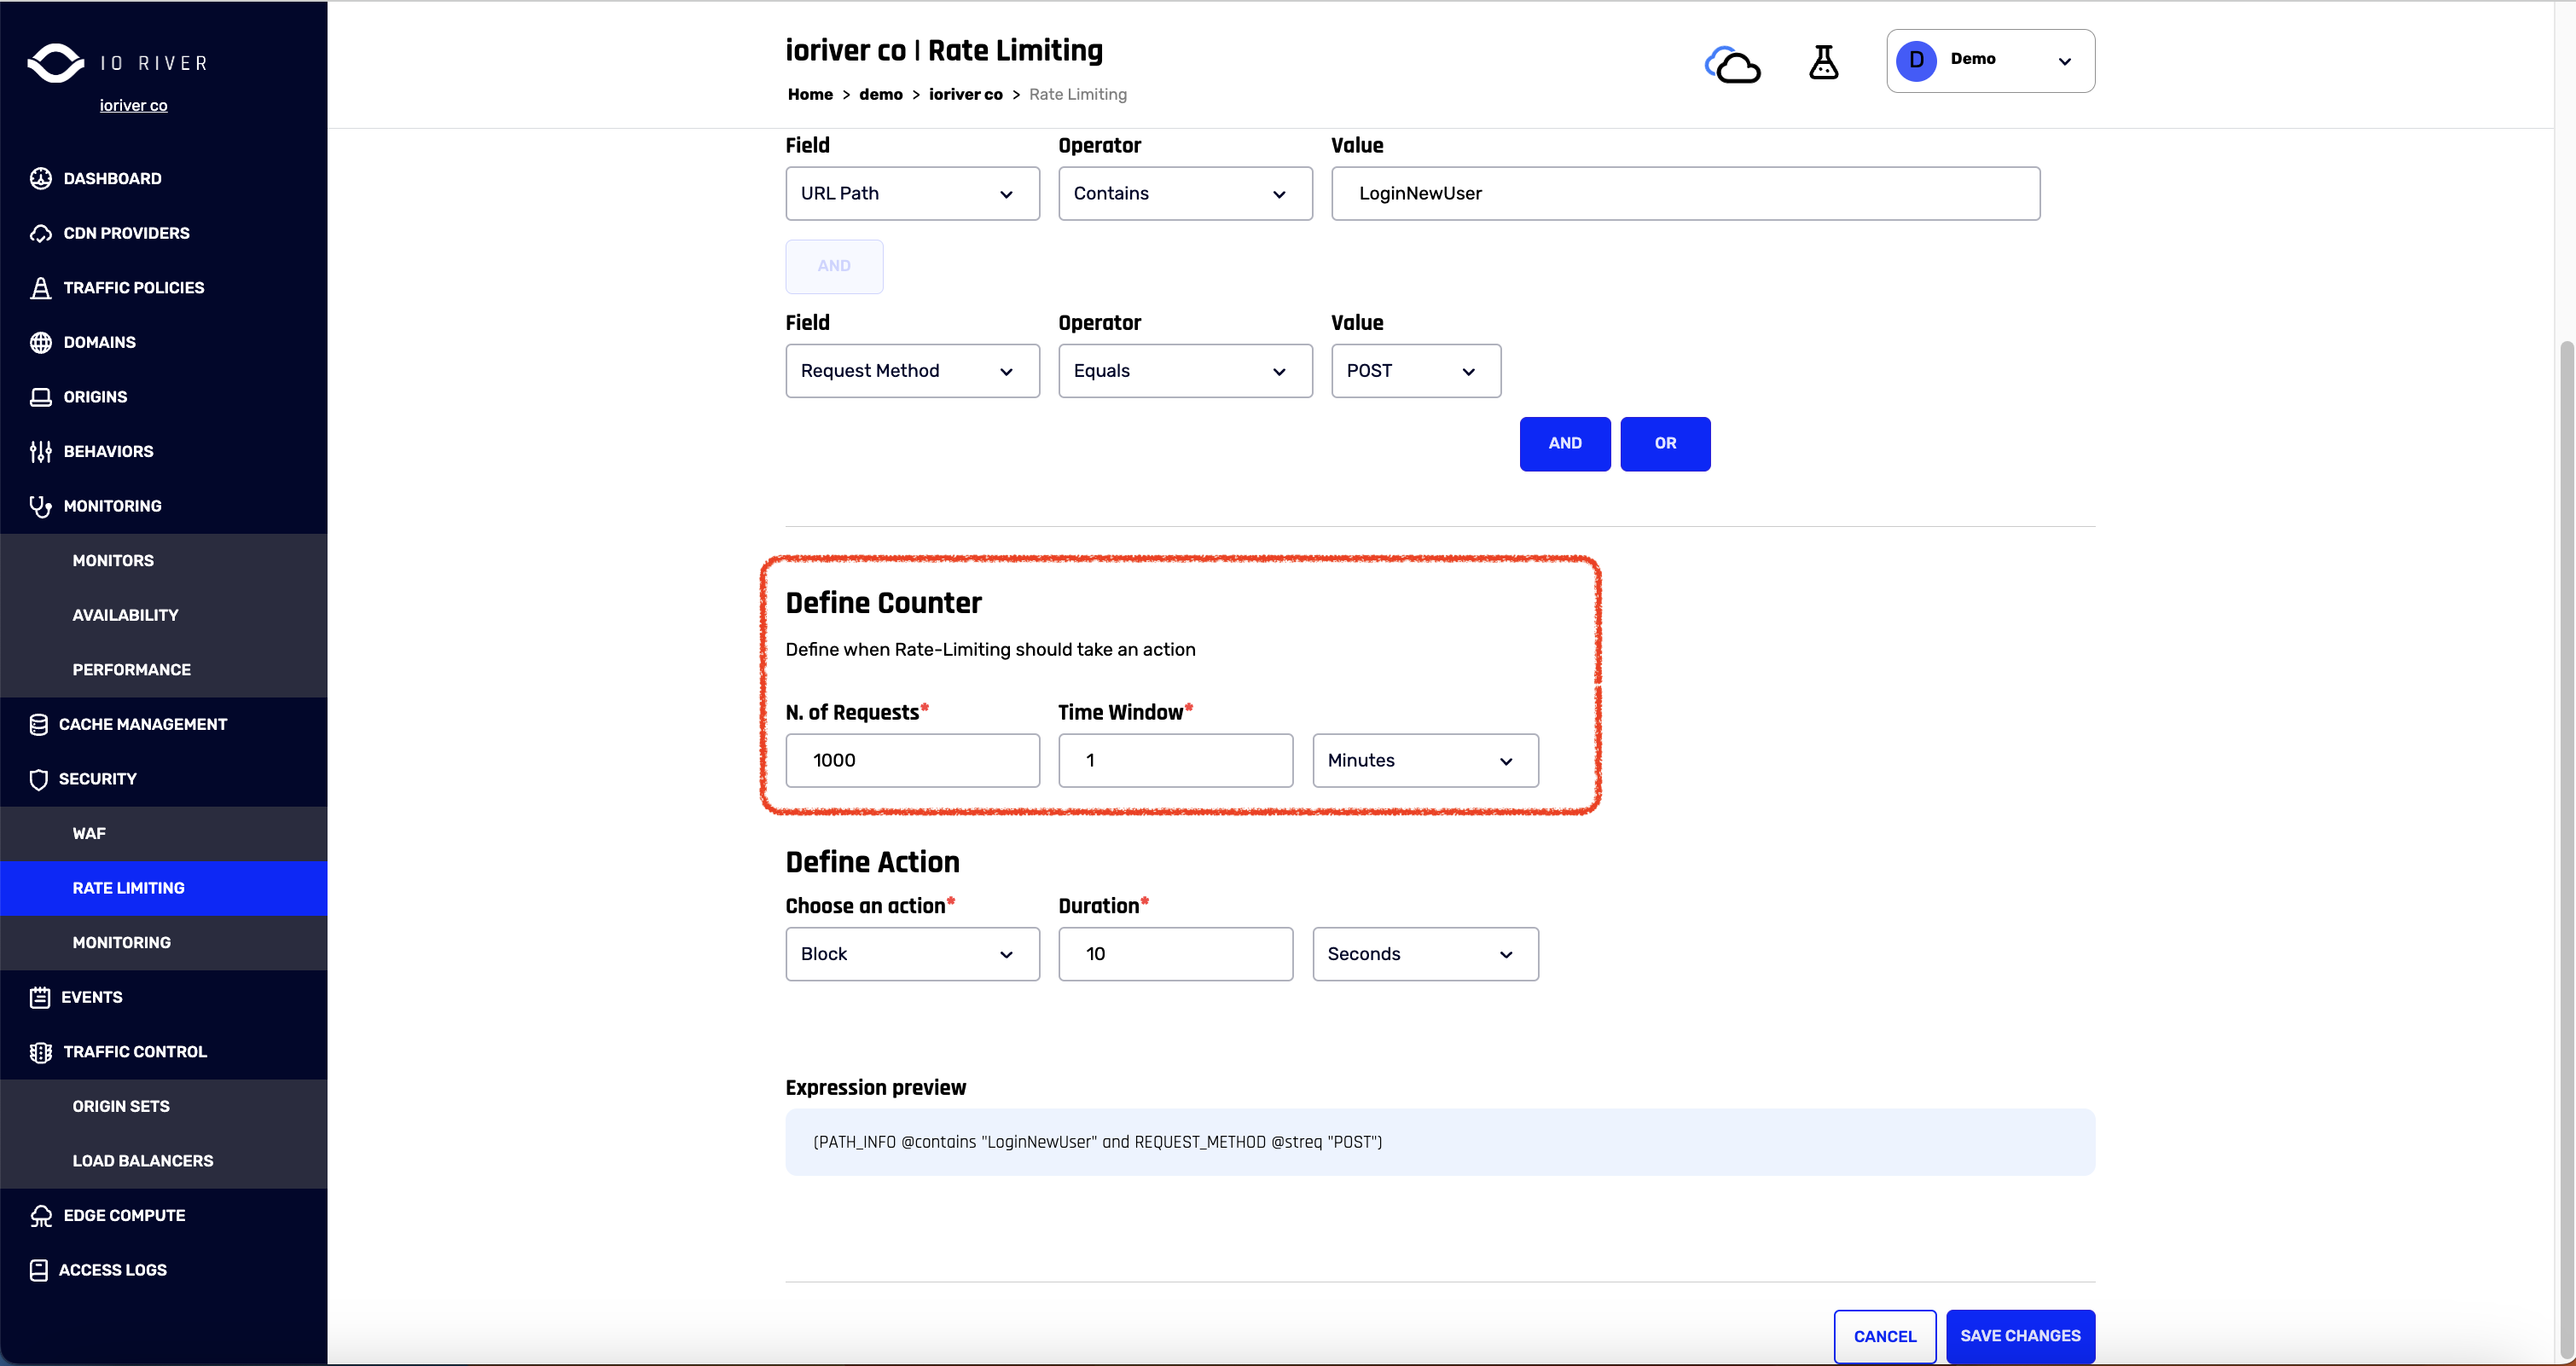Click the Monitoring item under Security
The width and height of the screenshot is (2576, 1366).
(121, 944)
